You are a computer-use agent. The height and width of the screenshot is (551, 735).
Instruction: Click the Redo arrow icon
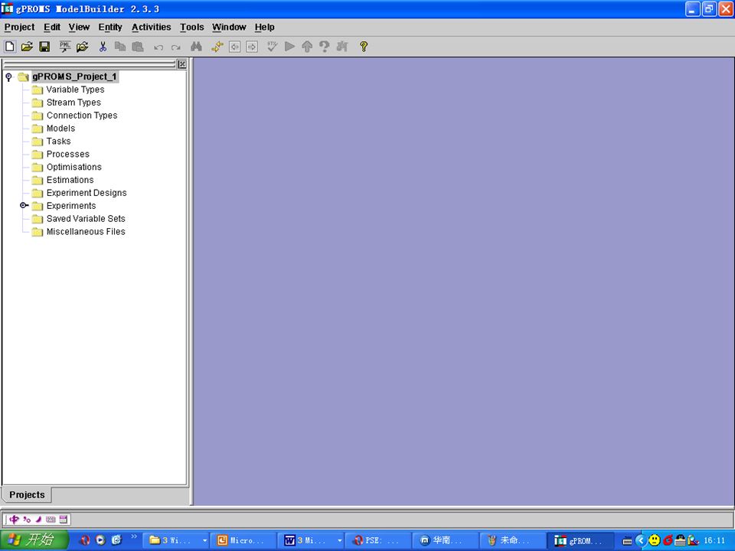point(176,47)
